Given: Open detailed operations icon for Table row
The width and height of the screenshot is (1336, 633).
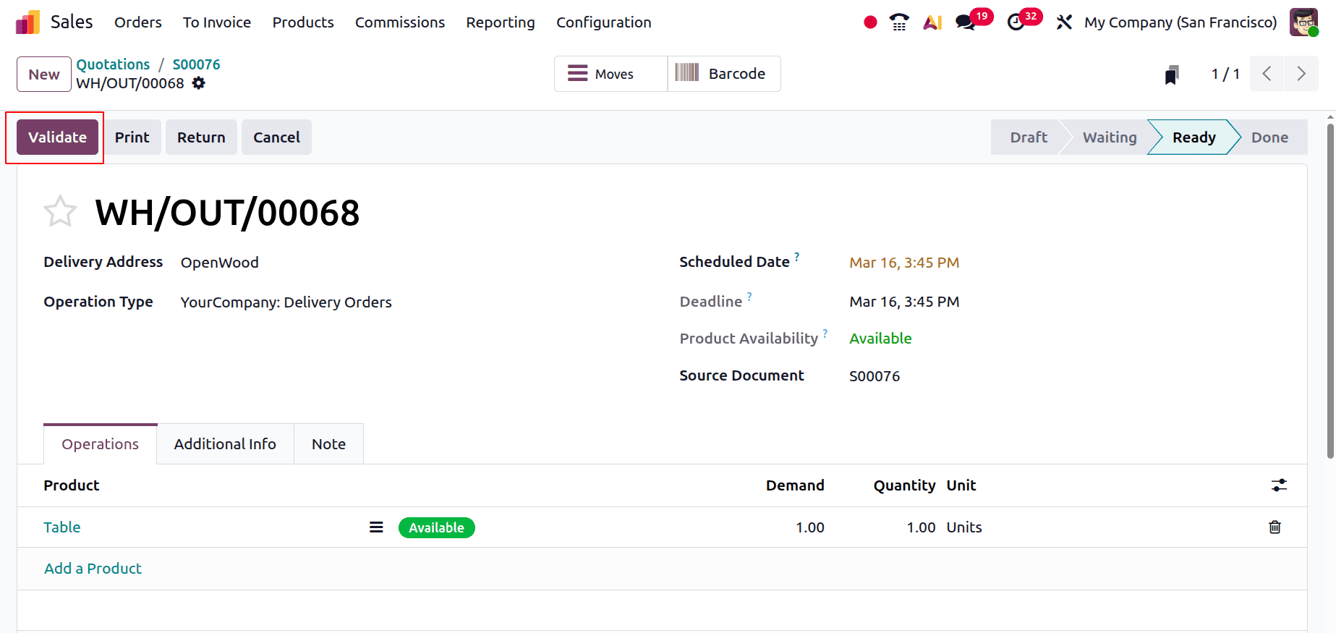Looking at the screenshot, I should coord(376,527).
